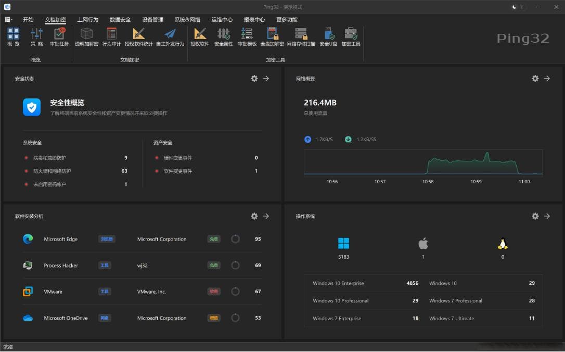Click 工具 category tag for Process Hacker
Viewport: 565px width, 352px height.
pyautogui.click(x=105, y=265)
